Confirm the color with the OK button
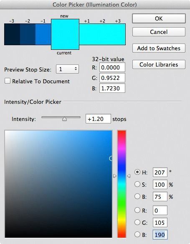190x244 pixels. coord(159,18)
